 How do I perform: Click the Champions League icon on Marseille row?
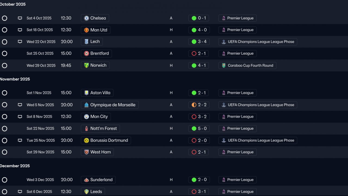click(223, 105)
